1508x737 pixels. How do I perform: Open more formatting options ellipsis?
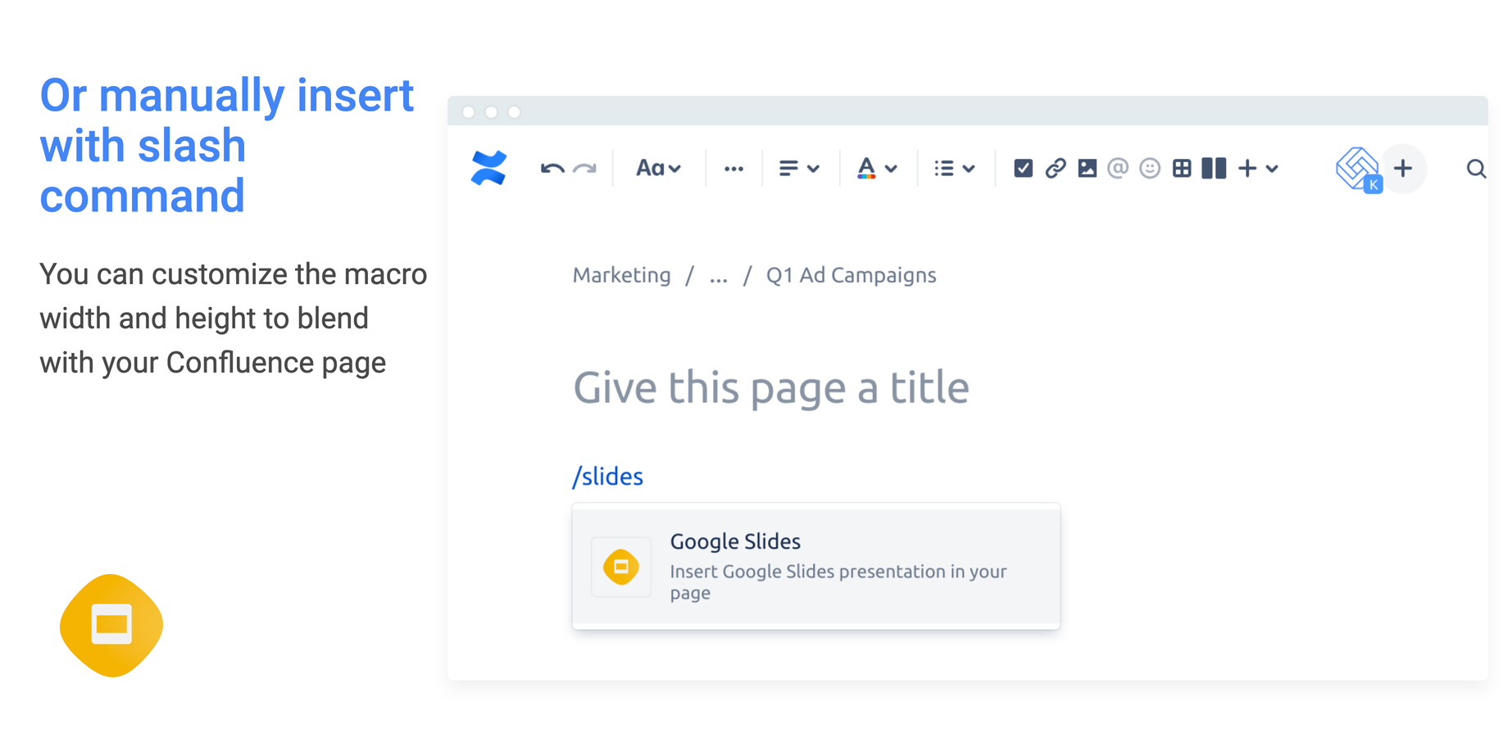point(734,169)
